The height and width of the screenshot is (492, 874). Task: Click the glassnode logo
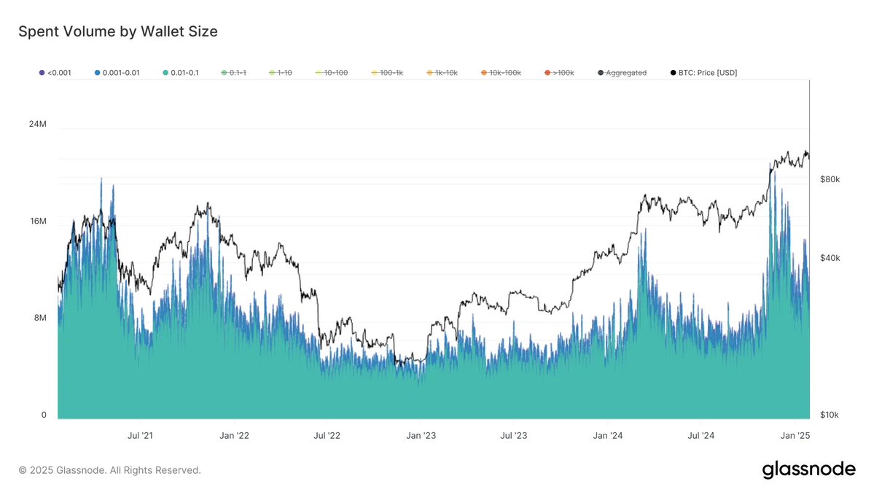click(808, 469)
